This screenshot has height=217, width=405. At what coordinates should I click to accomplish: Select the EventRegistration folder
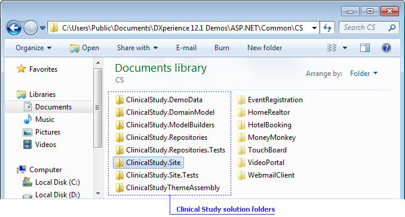(270, 100)
